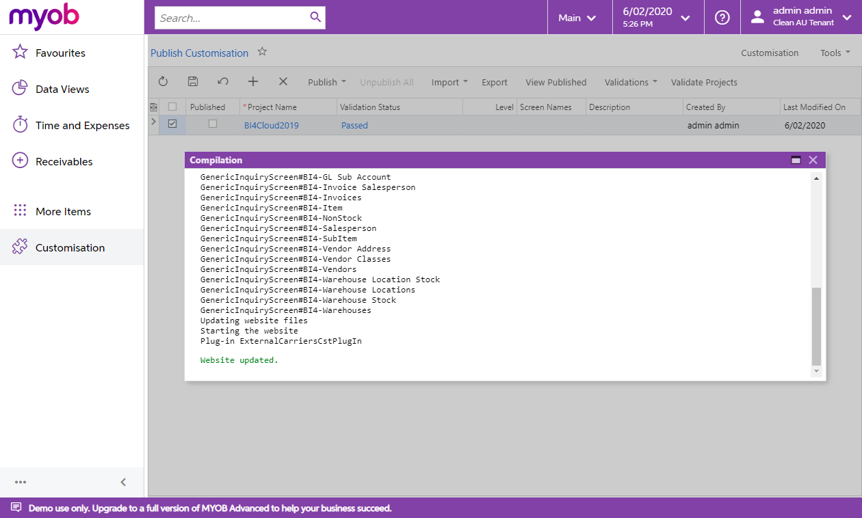Image resolution: width=862 pixels, height=518 pixels.
Task: Add Publish Customisation page to favourites star
Action: pos(262,52)
